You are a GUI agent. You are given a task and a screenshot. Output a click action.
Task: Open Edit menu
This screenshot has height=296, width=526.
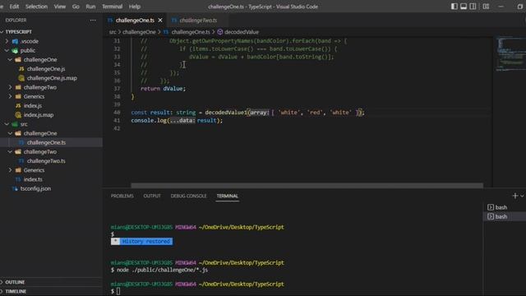pyautogui.click(x=14, y=7)
